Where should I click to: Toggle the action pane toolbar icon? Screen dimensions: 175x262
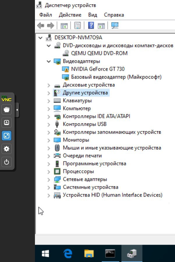click(101, 26)
